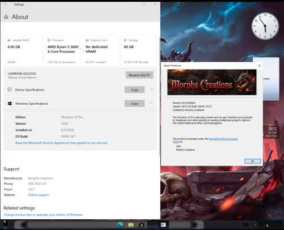Click the Home icon beside About
Image resolution: width=284 pixels, height=230 pixels.
pyautogui.click(x=6, y=17)
